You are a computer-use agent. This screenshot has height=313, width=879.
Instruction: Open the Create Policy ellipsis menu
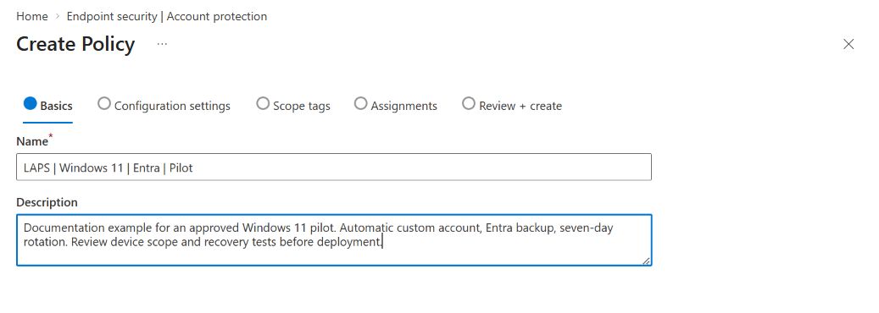[x=162, y=44]
